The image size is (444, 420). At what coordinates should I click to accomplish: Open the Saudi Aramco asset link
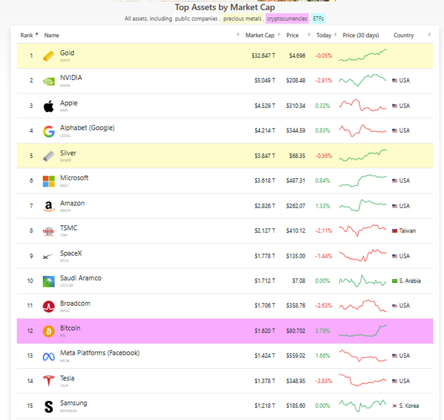(x=81, y=278)
